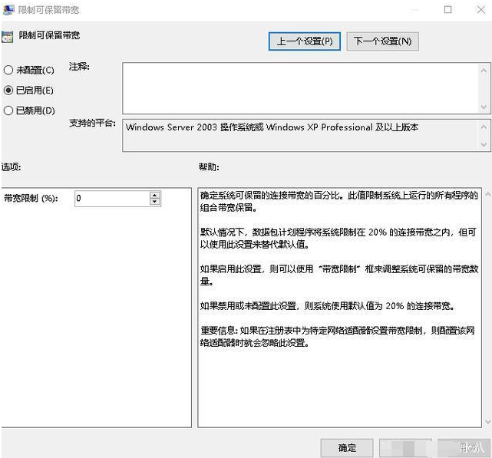The height and width of the screenshot is (458, 492).
Task: Click the help paragraph starting with 重要信息
Action: tap(338, 336)
